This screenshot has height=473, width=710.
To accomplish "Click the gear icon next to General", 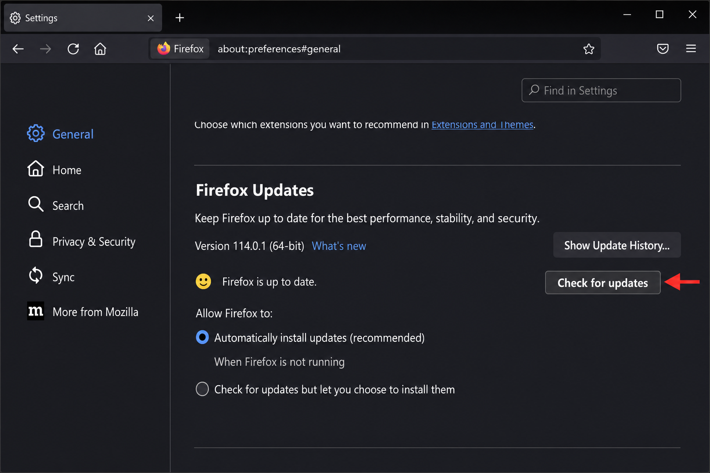I will (x=36, y=133).
